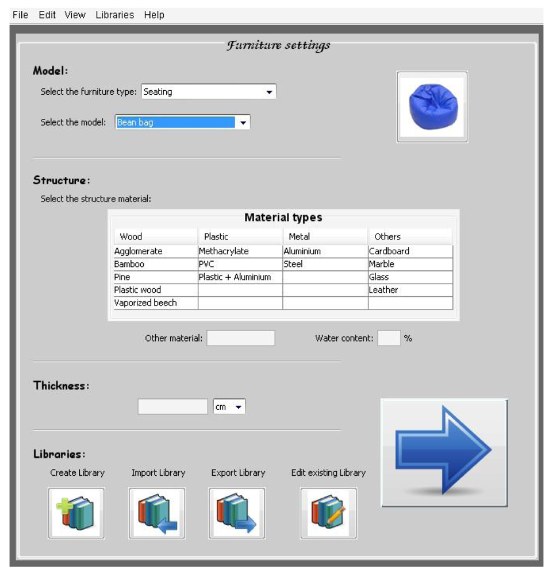Click the Plastic column header
549x574 pixels.
point(240,236)
